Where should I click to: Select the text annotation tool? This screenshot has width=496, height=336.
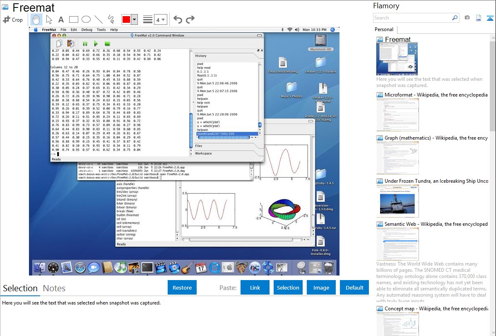[61, 19]
